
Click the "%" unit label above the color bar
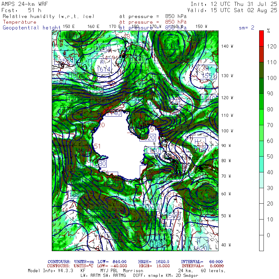click(x=268, y=31)
